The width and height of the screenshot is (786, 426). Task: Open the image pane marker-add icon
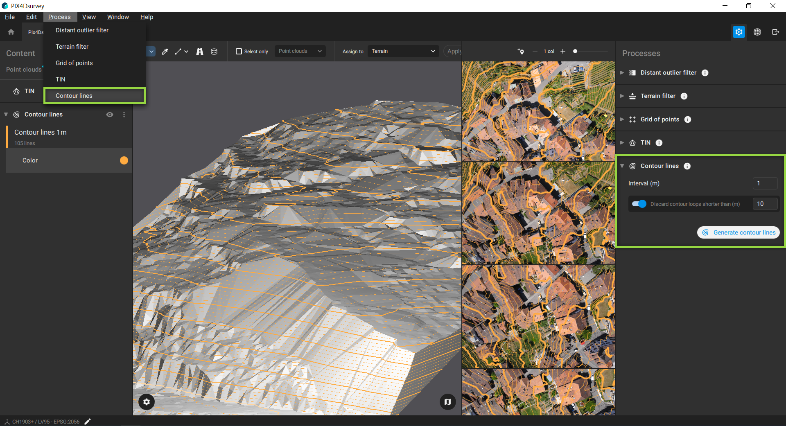point(521,52)
